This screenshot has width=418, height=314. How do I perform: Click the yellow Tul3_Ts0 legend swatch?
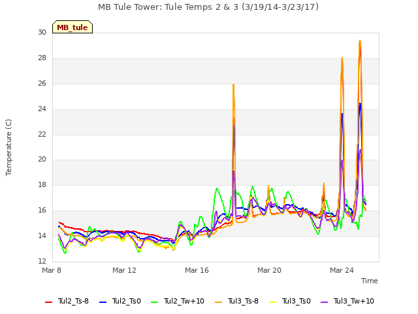273,302
